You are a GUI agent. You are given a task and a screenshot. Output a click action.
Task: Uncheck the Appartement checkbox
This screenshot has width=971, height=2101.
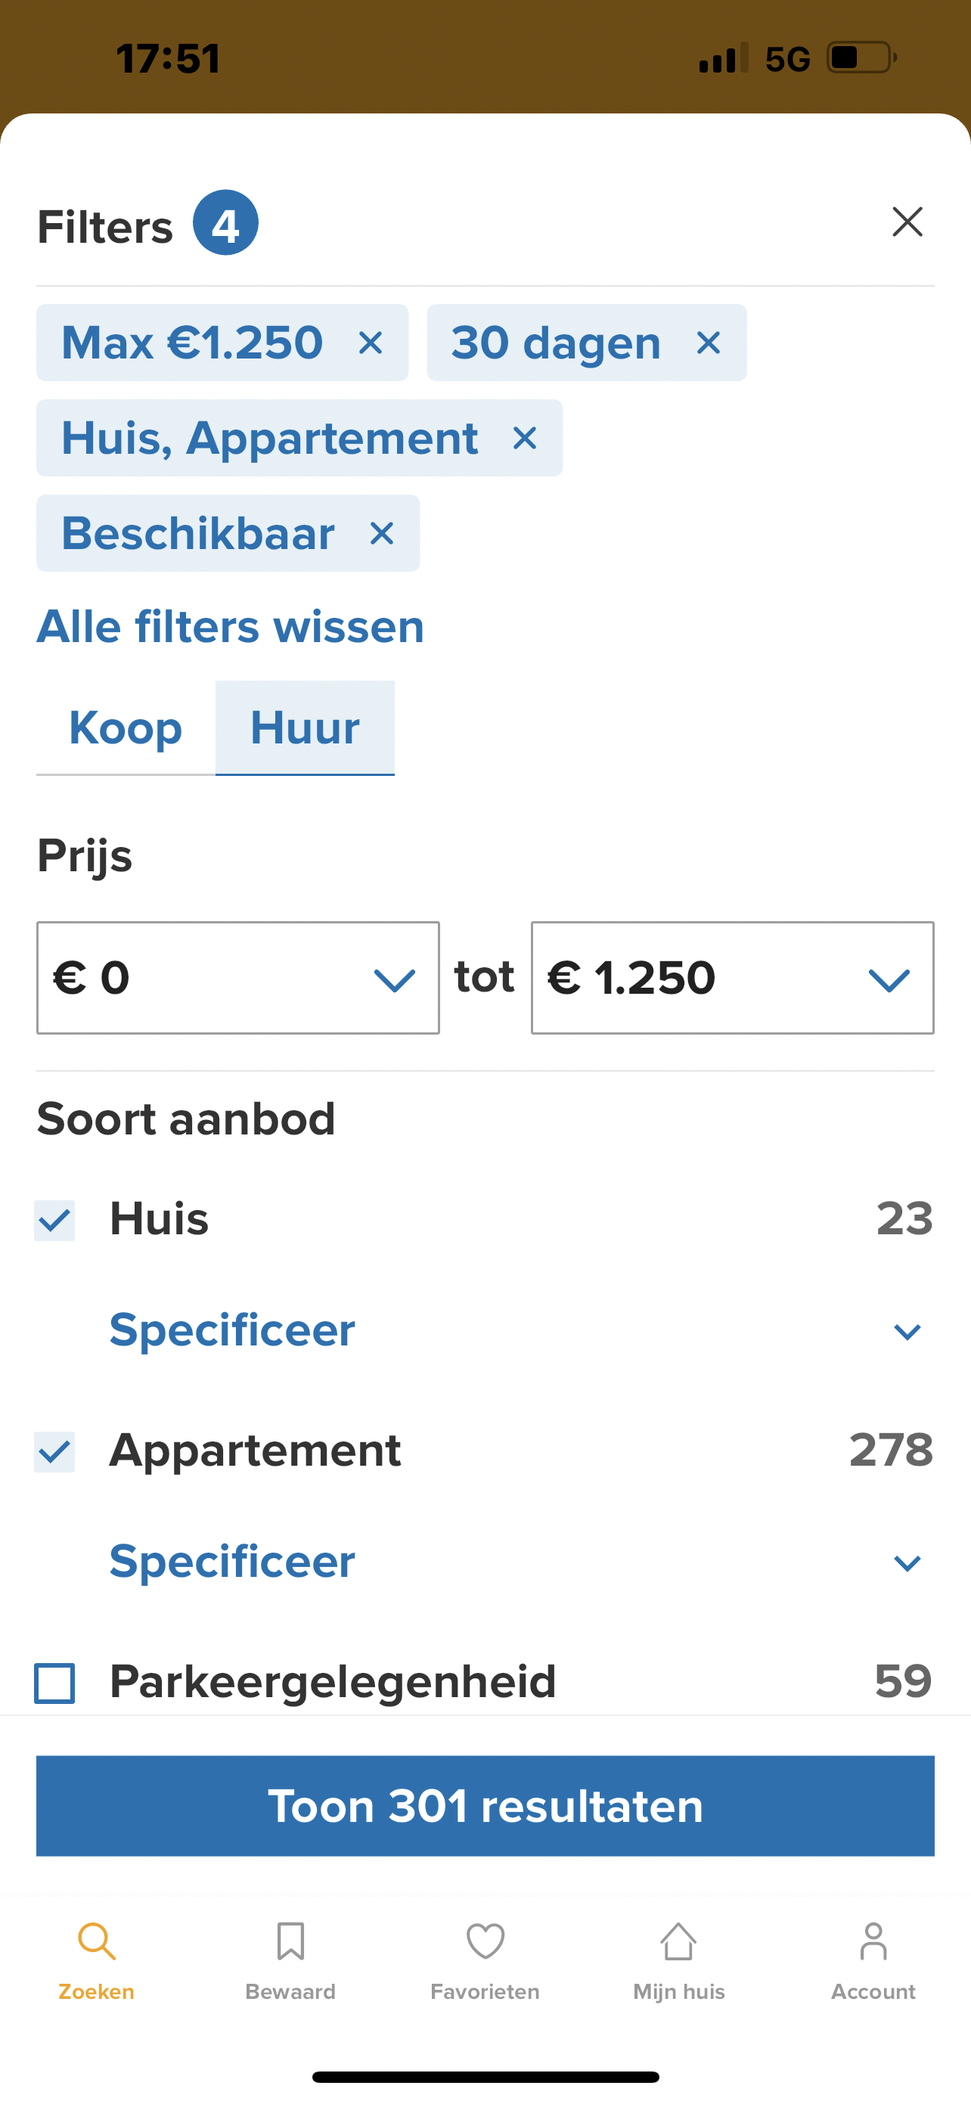coord(54,1452)
